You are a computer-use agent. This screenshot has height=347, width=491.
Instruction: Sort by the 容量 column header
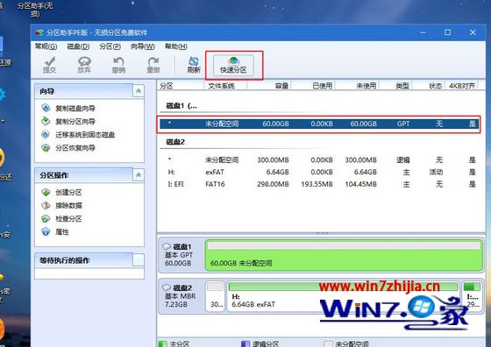click(269, 85)
